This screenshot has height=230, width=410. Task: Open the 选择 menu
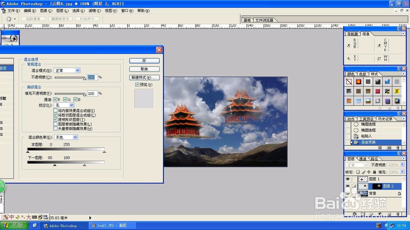[x=78, y=11]
